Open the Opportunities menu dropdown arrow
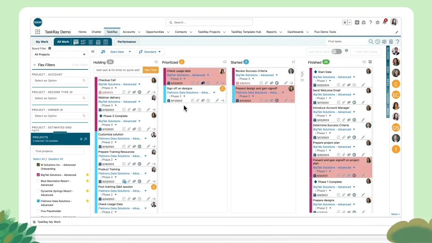Screen dimensions: 432x243 168,32
